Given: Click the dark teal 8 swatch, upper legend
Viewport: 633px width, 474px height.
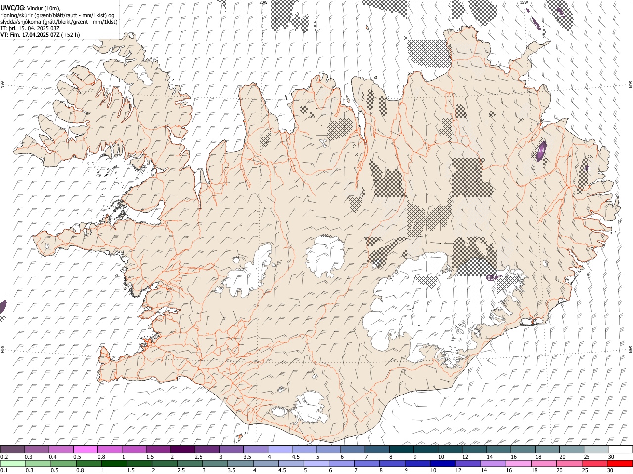Looking at the screenshot, I should click(x=402, y=449).
